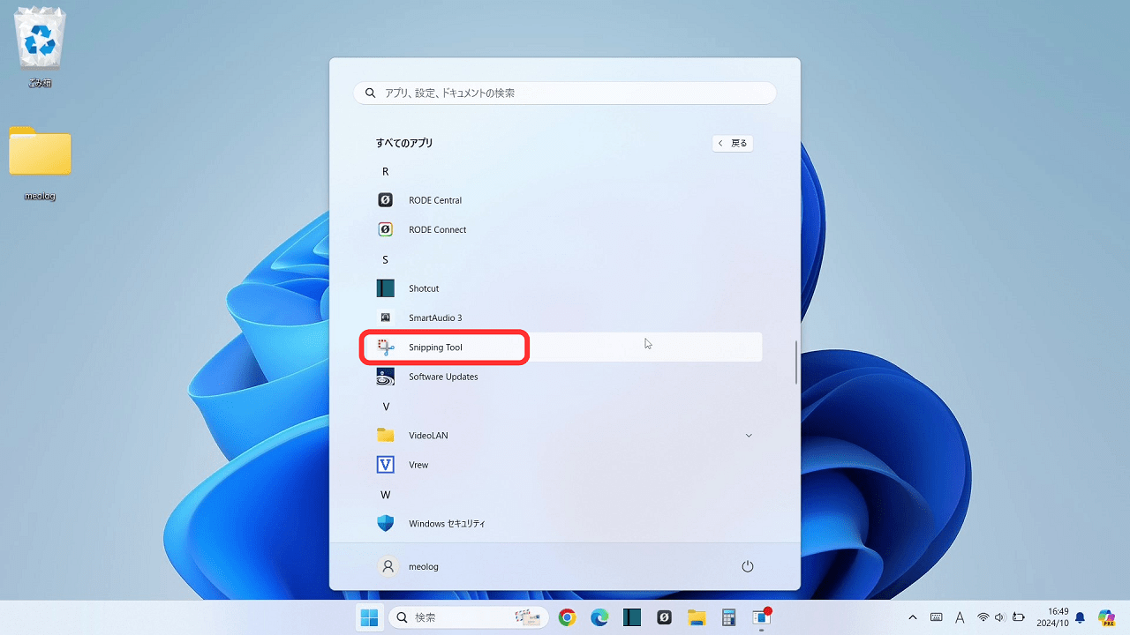The image size is (1130, 635).
Task: Click the Windows Start button on taskbar
Action: point(369,617)
